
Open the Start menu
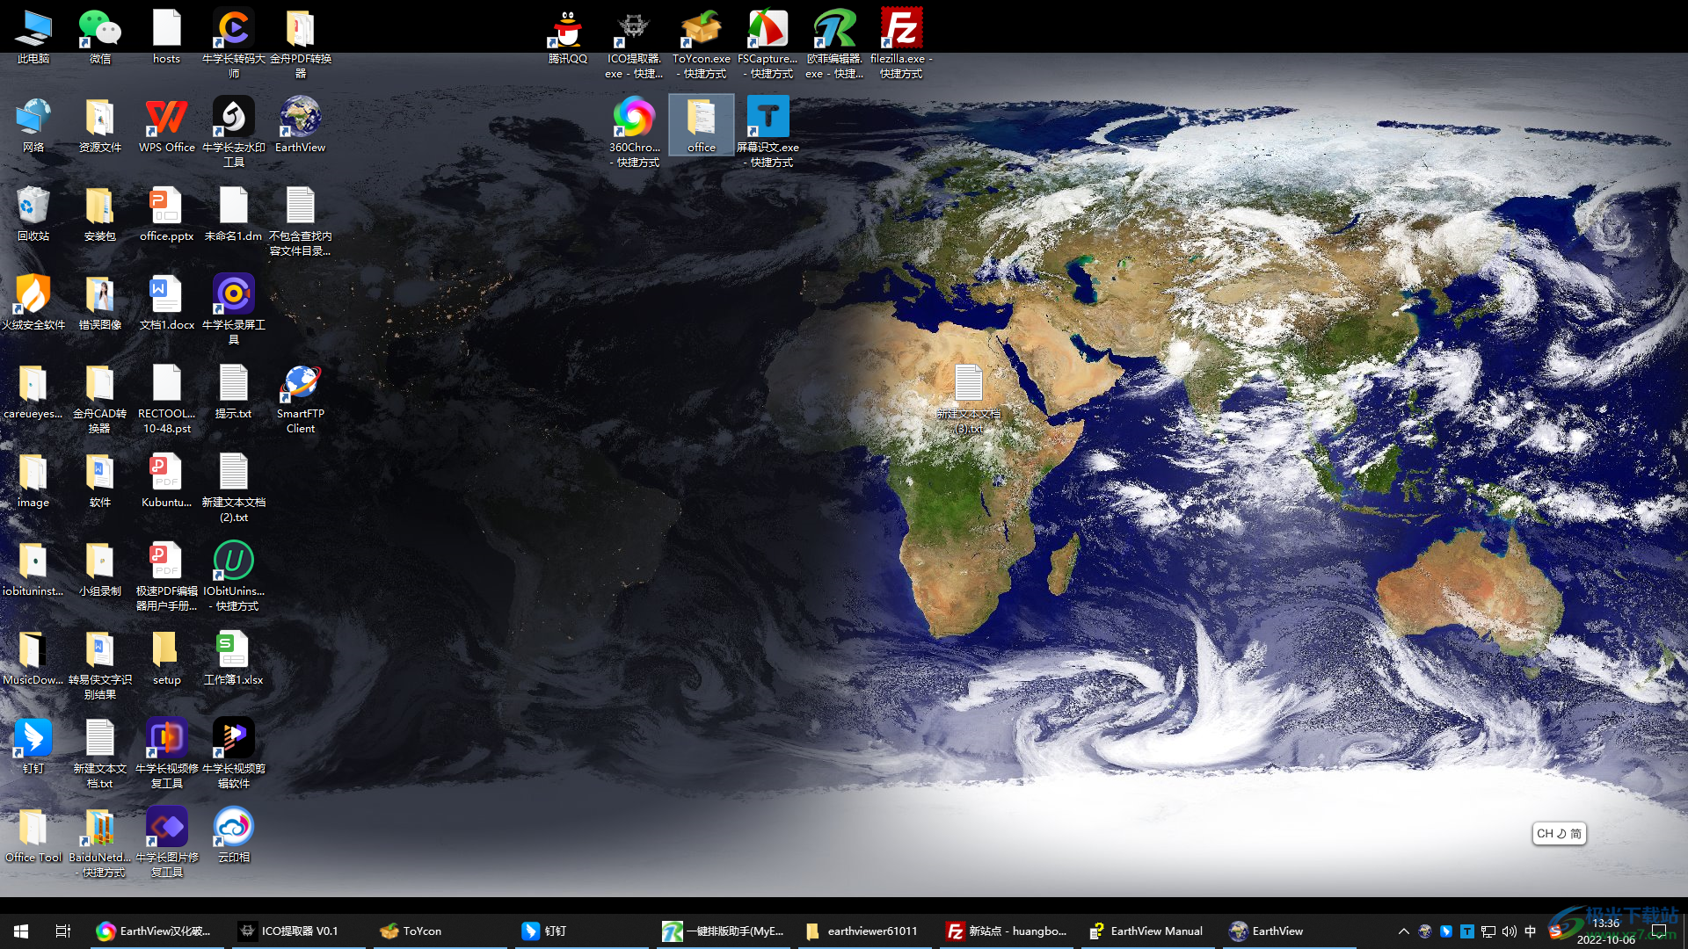[x=19, y=931]
